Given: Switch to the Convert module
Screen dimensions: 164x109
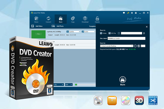Looking at the screenshot, I should coord(48,20).
